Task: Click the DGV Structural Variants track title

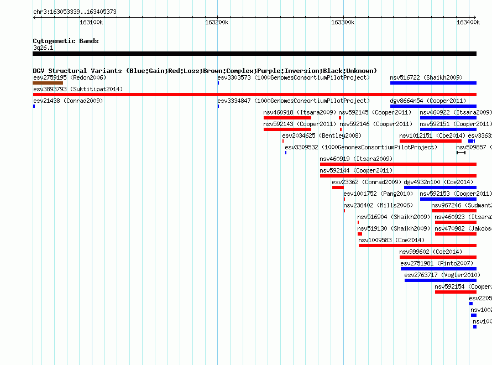Action: pos(205,71)
